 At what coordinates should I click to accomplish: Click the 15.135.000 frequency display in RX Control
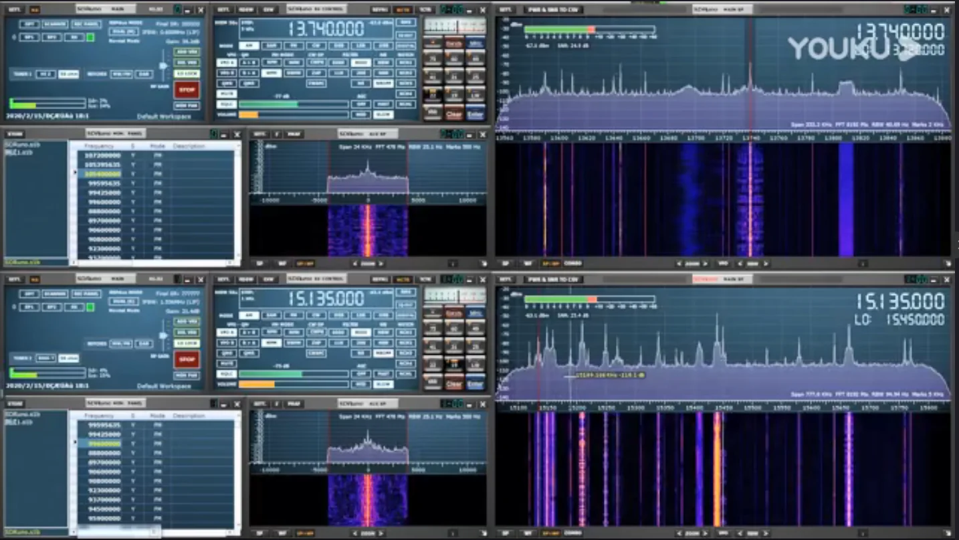coord(326,298)
